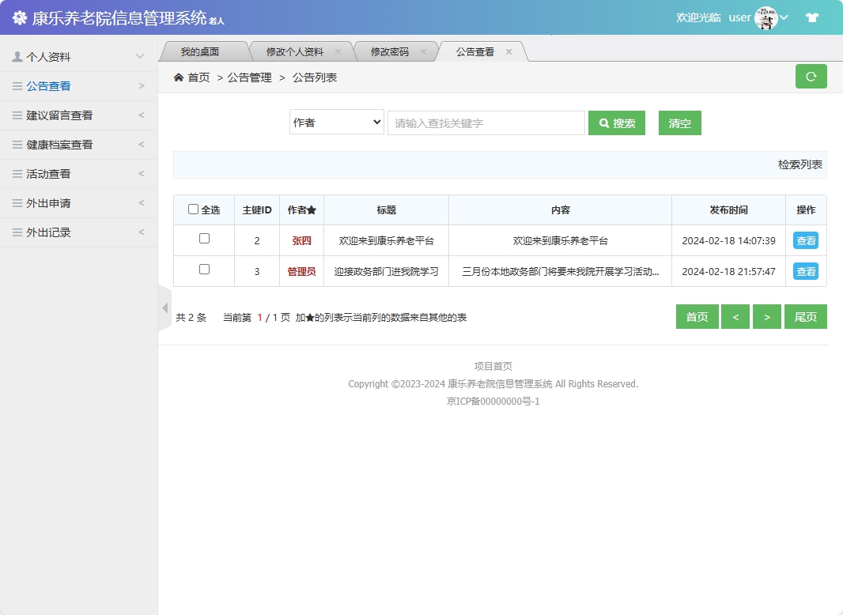Viewport: 843px width, 615px height.
Task: Click the keyword search input field
Action: coord(486,123)
